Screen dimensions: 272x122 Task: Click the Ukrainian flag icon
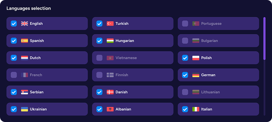24,109
